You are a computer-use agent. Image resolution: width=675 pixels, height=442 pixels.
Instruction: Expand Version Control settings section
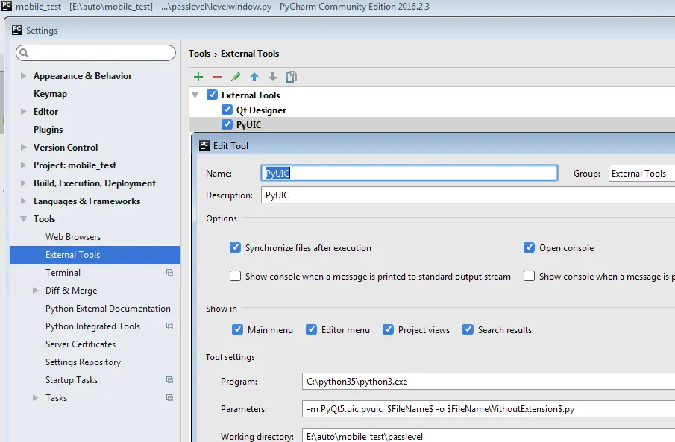[23, 147]
